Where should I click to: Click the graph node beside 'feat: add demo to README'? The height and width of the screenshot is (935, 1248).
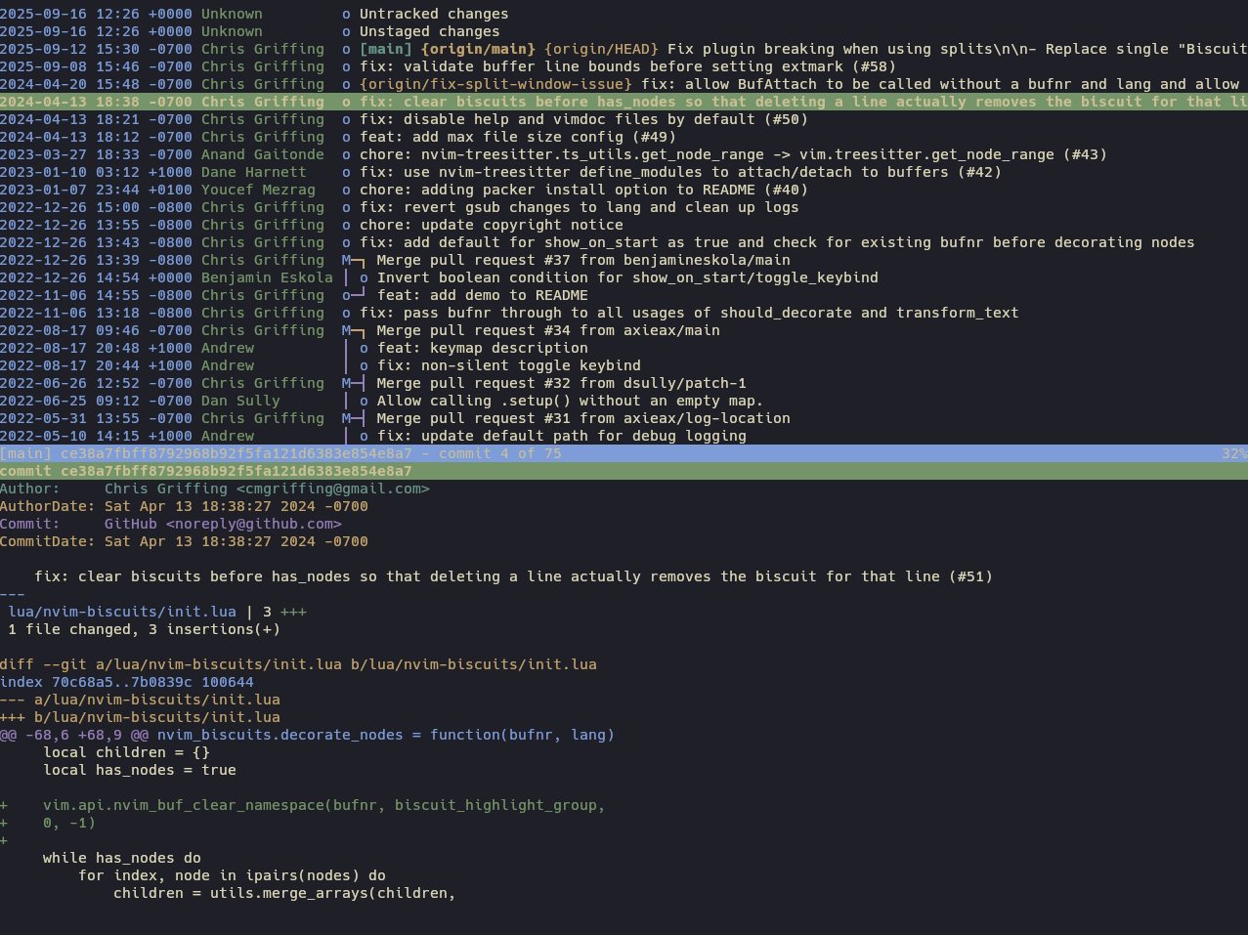click(347, 296)
